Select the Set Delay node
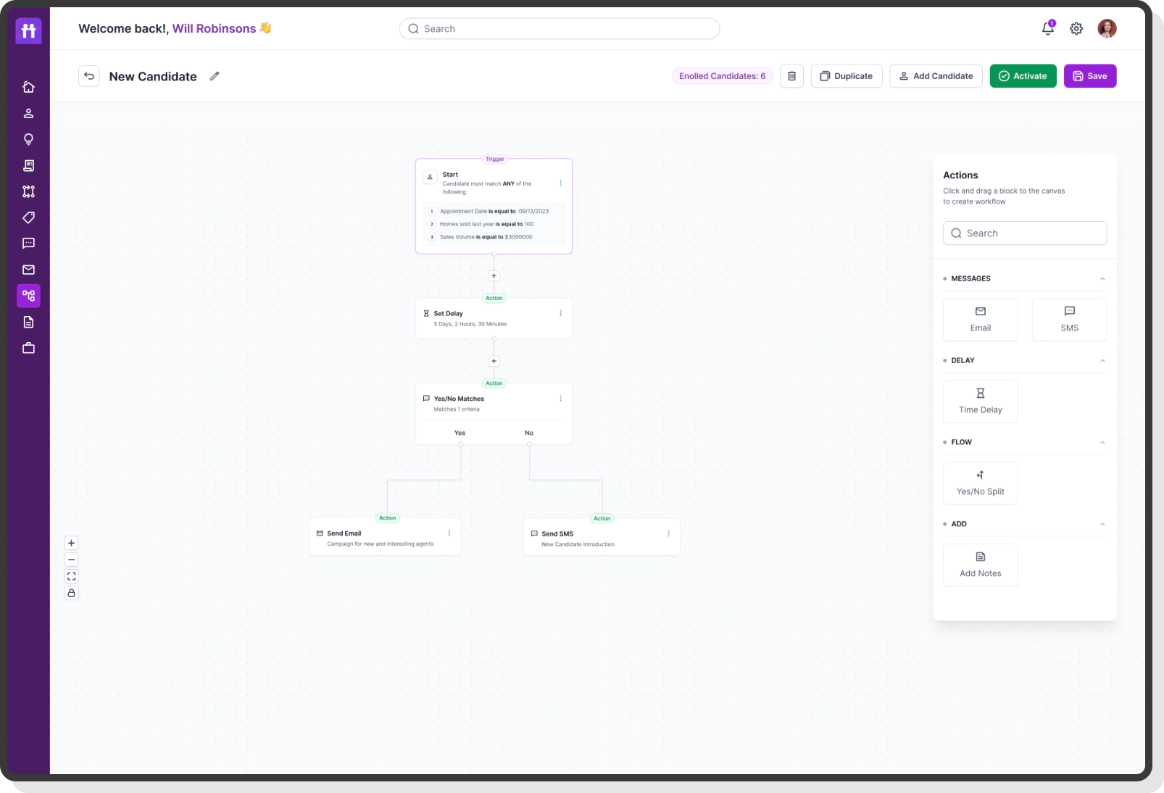Image resolution: width=1164 pixels, height=793 pixels. point(494,318)
